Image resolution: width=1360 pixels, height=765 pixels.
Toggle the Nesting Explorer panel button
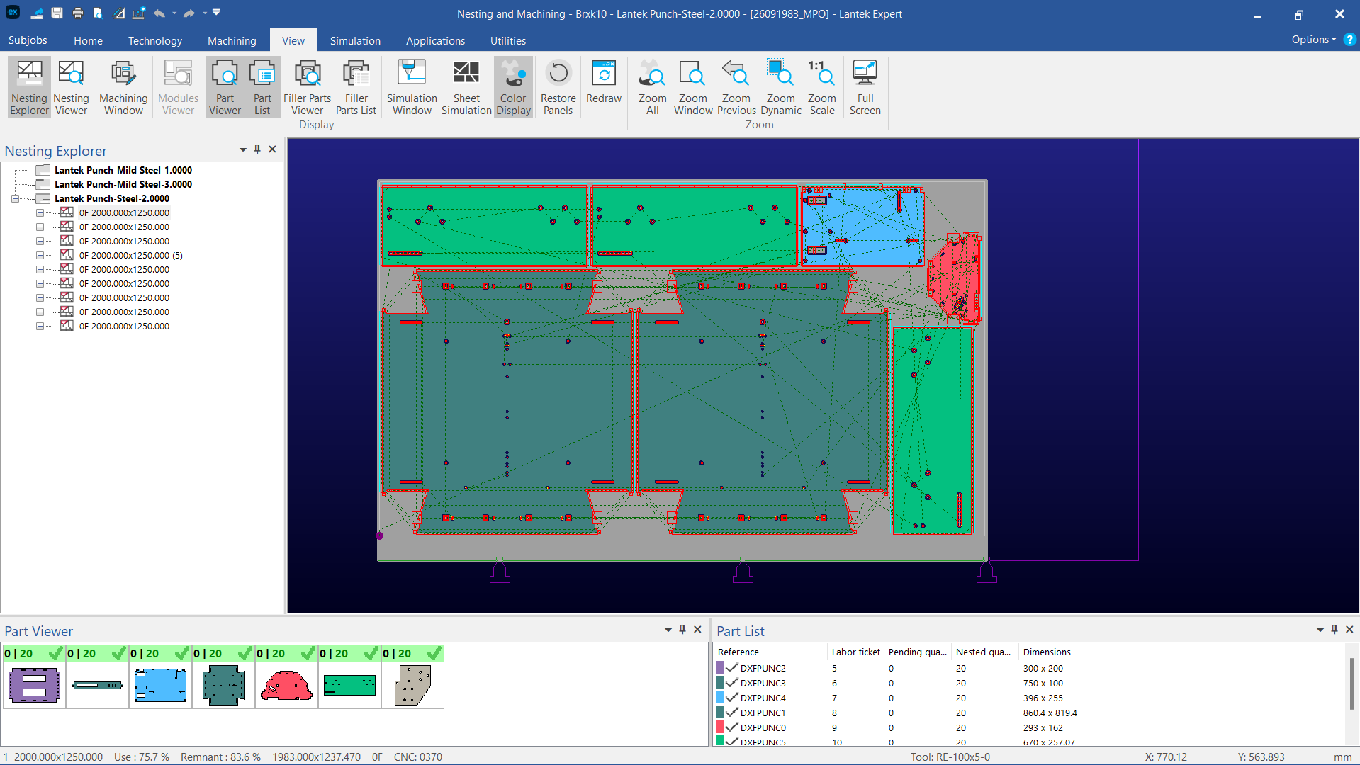tap(30, 86)
